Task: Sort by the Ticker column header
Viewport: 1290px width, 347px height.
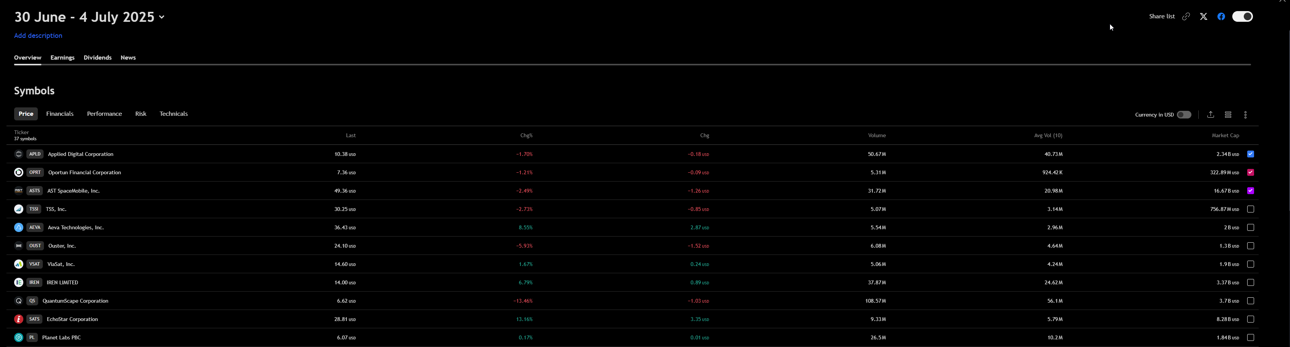Action: coord(21,133)
